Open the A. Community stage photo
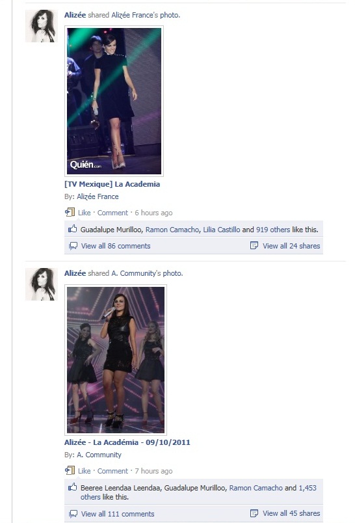355x523 pixels. (116, 360)
